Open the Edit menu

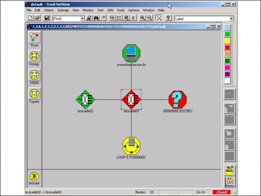[x=38, y=10]
